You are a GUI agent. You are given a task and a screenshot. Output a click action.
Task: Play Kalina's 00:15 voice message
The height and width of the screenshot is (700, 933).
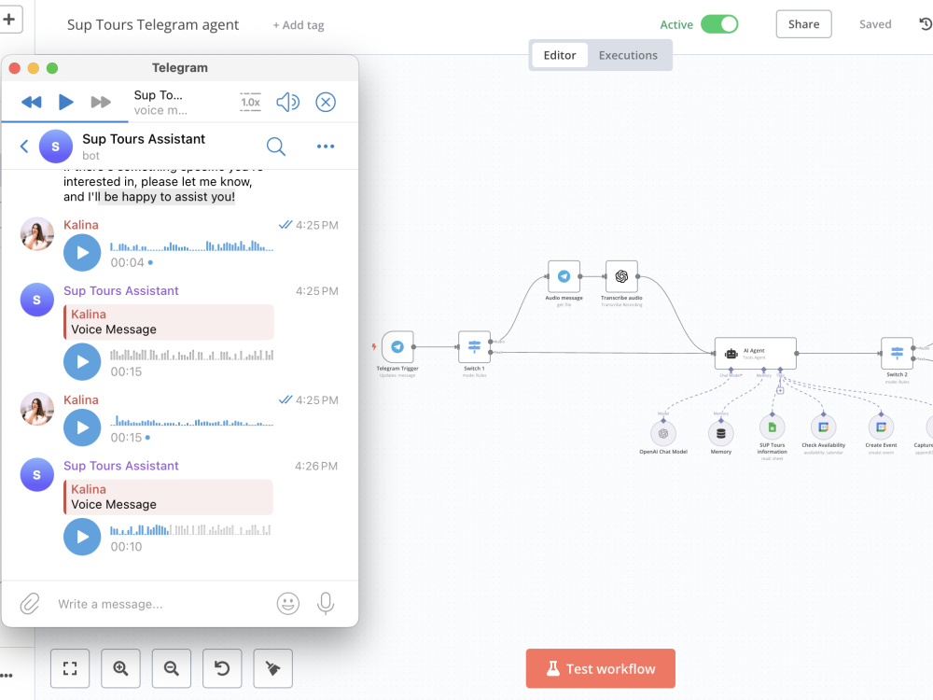point(82,428)
